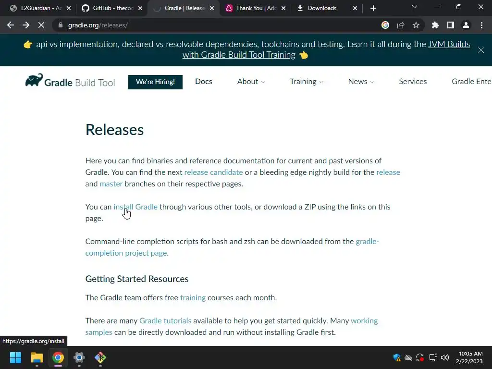Screen dimensions: 492x369
Task: Open the colorful diamond app in taskbar
Action: click(x=100, y=357)
